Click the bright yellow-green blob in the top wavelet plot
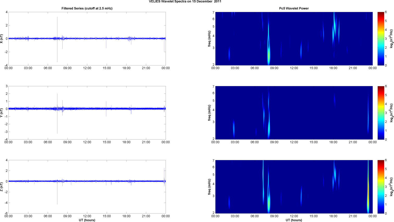Screen dimensions: 394x222 269,55
